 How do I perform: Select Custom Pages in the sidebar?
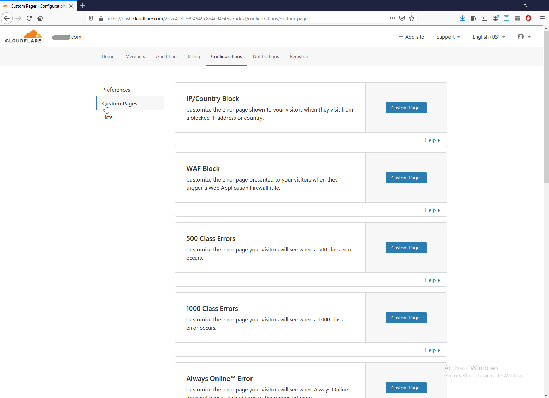pos(130,103)
